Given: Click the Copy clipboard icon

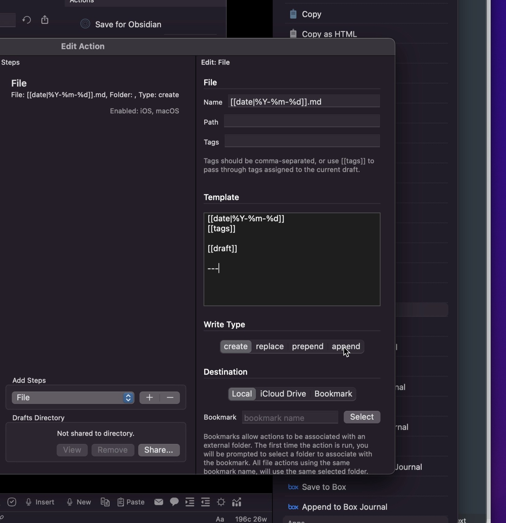Looking at the screenshot, I should click(x=293, y=14).
